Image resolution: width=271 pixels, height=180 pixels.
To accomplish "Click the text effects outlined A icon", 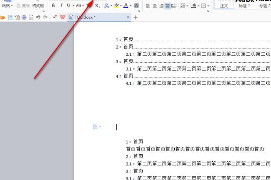I will [107, 6].
